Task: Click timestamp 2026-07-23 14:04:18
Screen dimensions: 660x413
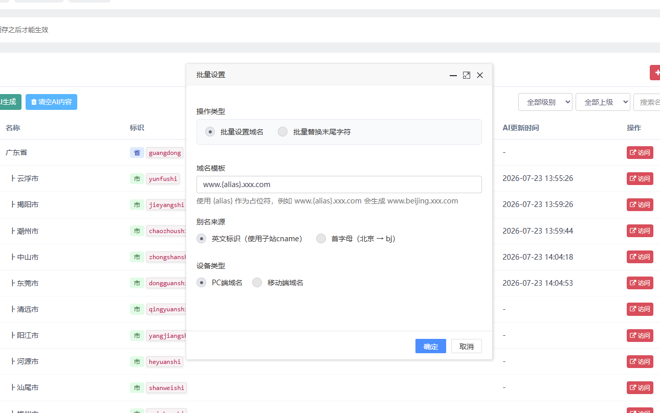Action: tap(538, 257)
